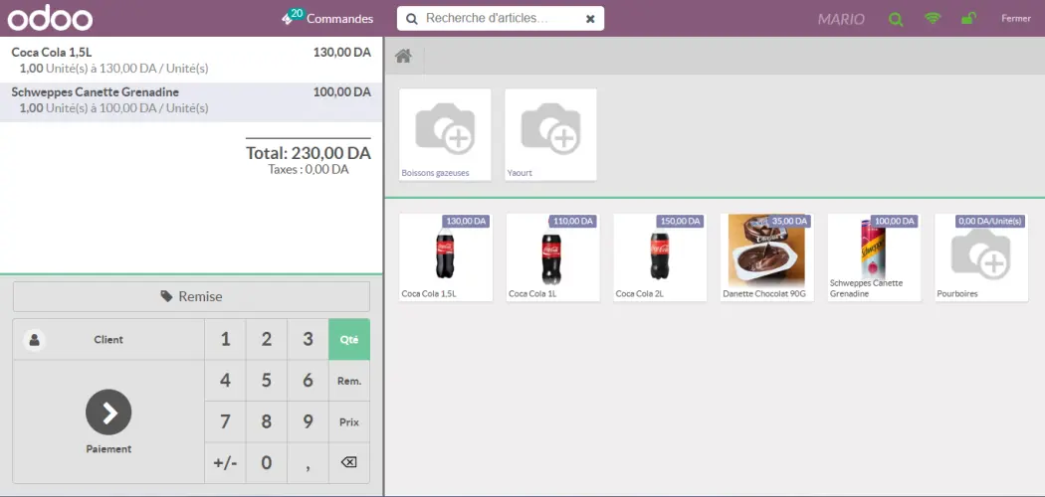Check the green wifi connection status icon
Screen dimensions: 1045x497
[x=934, y=19]
